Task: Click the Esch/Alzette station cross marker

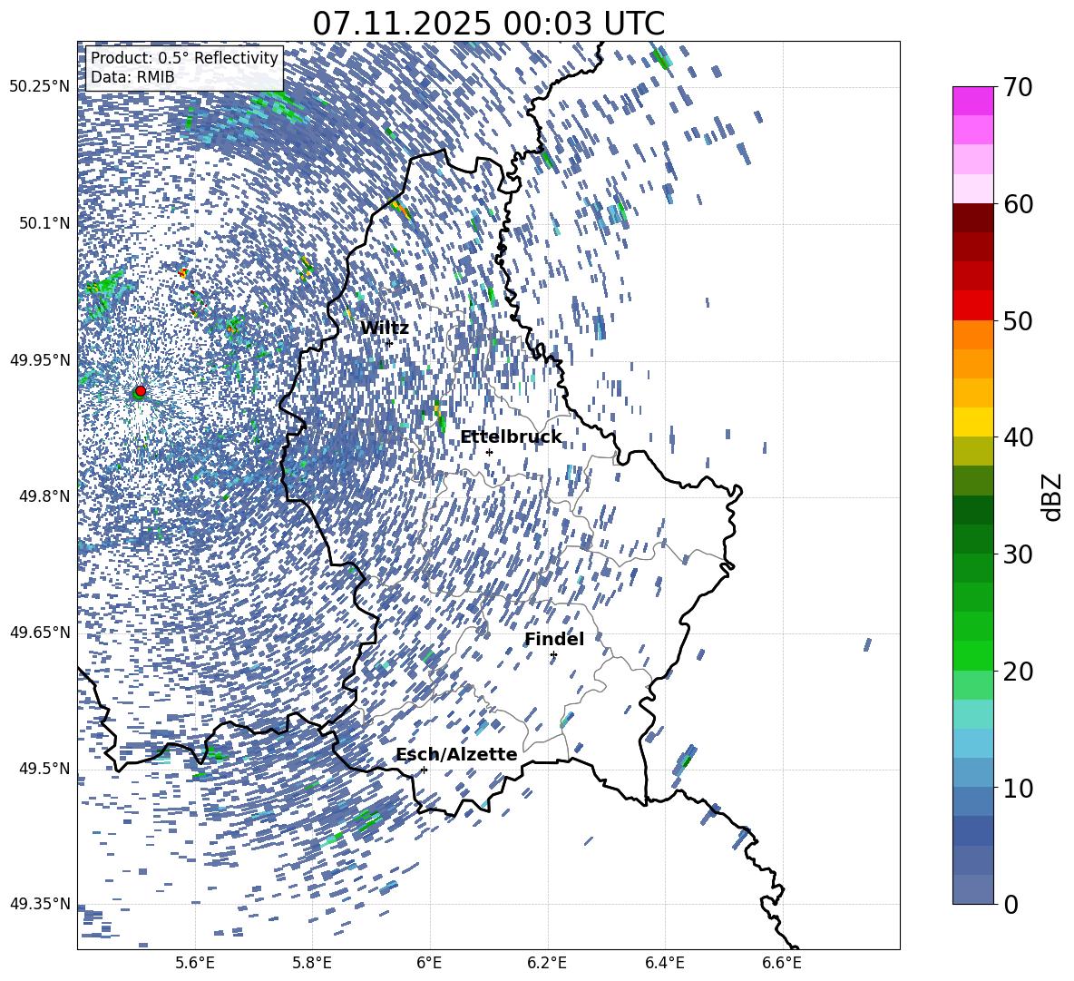Action: [x=424, y=770]
